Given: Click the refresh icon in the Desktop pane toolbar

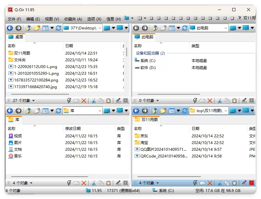Looking at the screenshot, I should 59,28.
